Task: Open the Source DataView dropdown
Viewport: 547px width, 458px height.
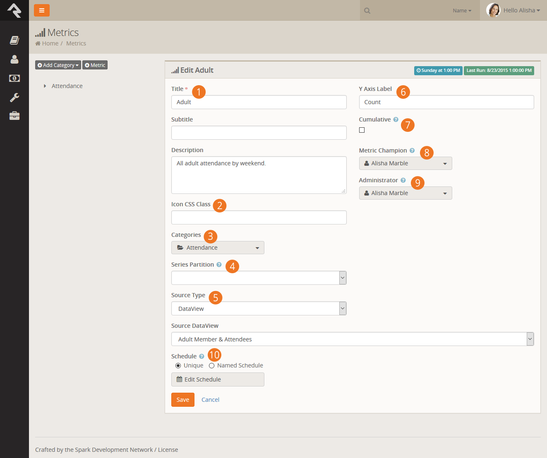Action: tap(353, 339)
